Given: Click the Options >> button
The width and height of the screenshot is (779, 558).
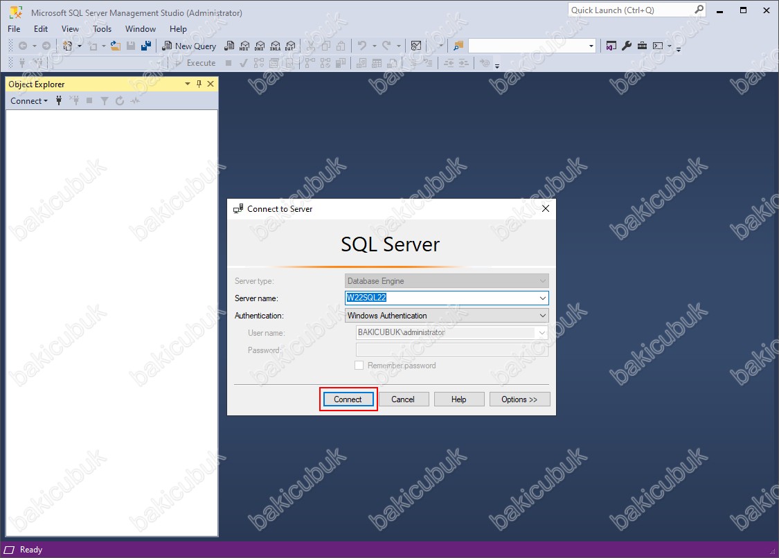Looking at the screenshot, I should tap(519, 399).
